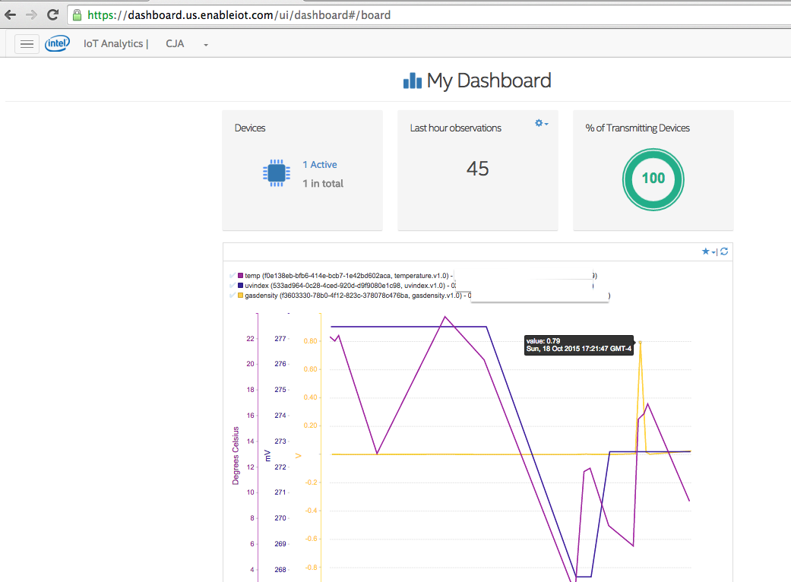
Task: Open the observations gear settings dropdown
Action: [541, 123]
